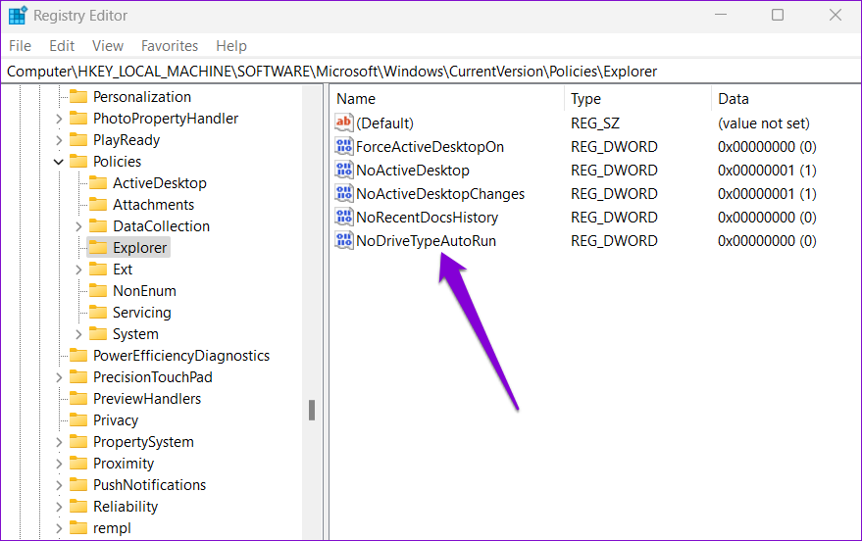Select the NoDriveTypeAutoRun value name
Image resolution: width=862 pixels, height=541 pixels.
click(x=426, y=241)
